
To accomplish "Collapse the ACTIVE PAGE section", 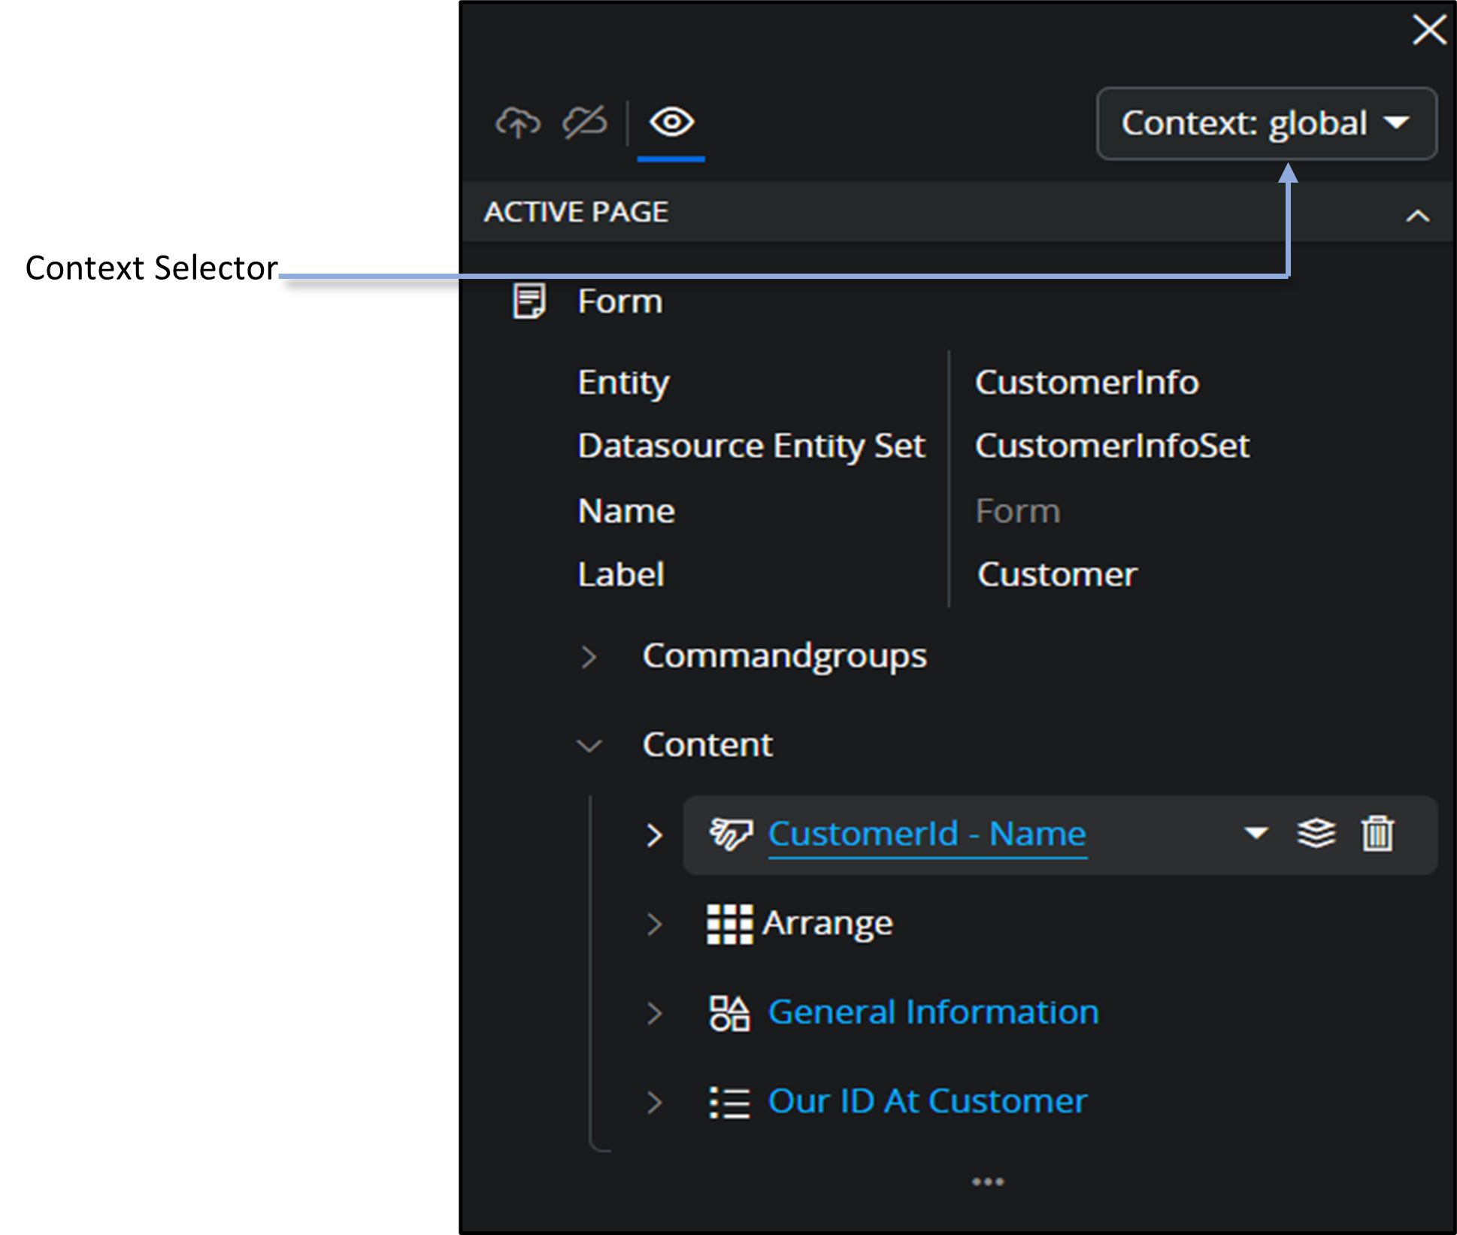I will tap(1417, 216).
